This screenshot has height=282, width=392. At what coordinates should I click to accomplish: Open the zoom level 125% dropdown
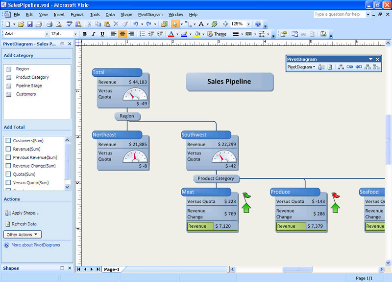[249, 24]
